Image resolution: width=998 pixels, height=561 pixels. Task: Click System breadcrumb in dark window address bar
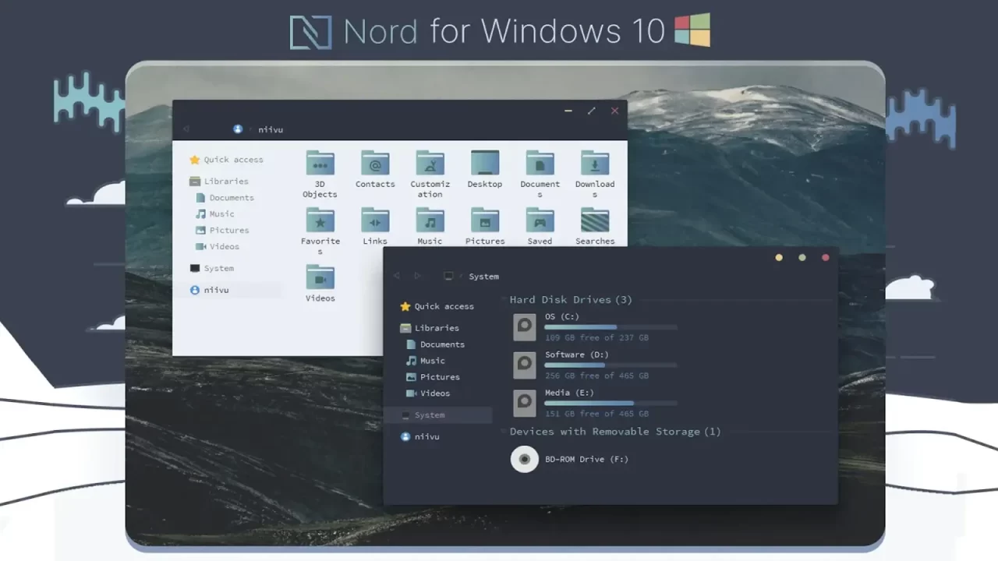point(484,276)
